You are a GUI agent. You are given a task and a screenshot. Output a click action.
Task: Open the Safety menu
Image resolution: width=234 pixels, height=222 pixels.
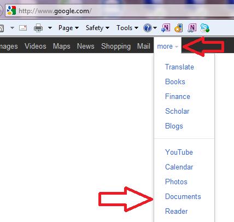tap(97, 28)
